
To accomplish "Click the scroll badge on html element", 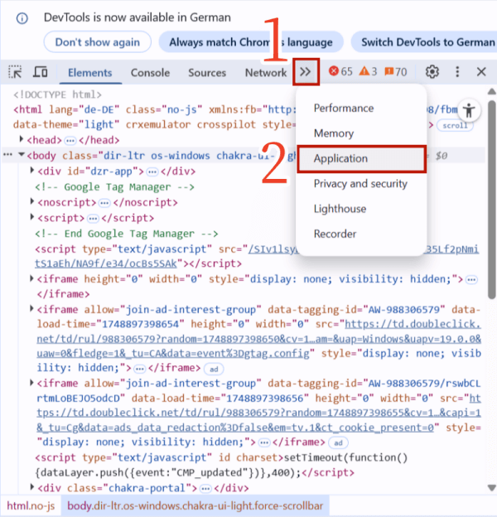I will (455, 125).
